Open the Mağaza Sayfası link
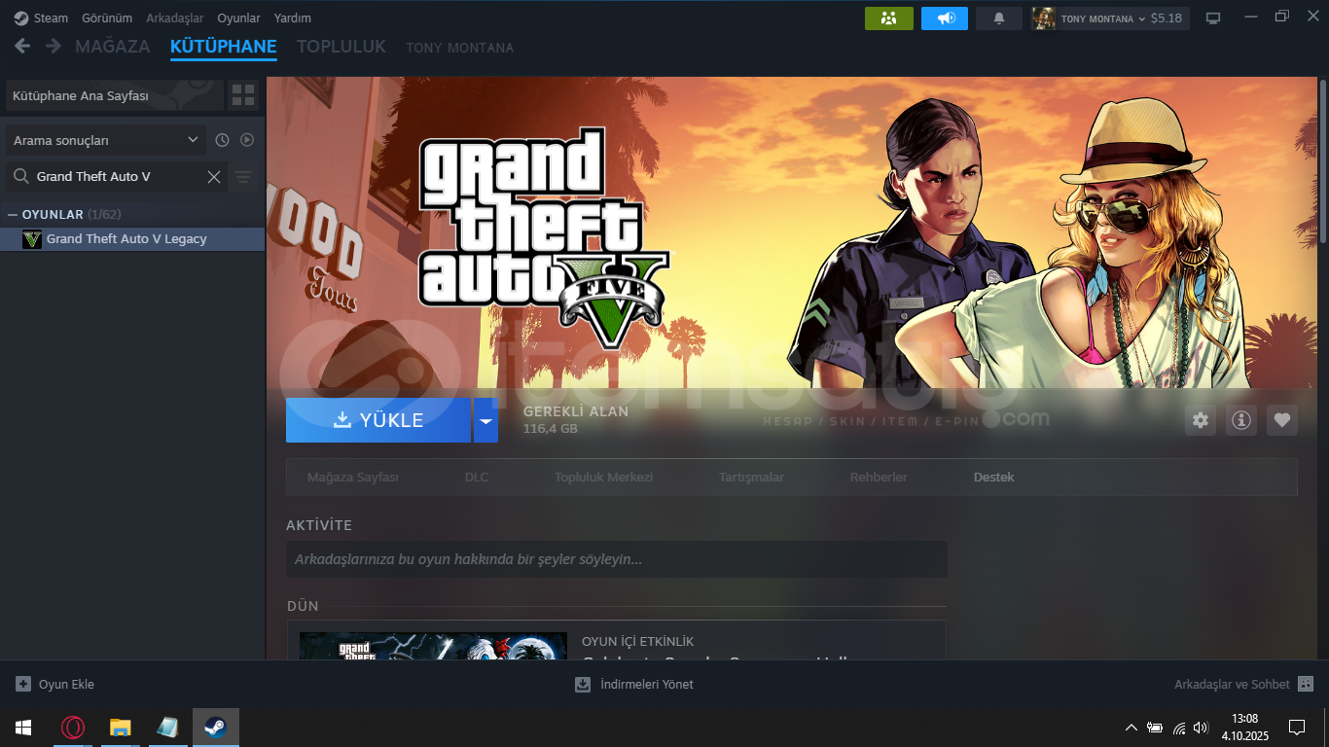The width and height of the screenshot is (1329, 747). (x=353, y=478)
